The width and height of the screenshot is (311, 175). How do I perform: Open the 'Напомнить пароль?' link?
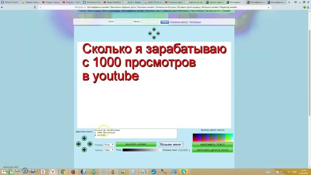(x=179, y=22)
